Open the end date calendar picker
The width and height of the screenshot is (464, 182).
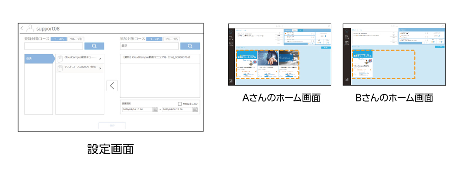(x=195, y=109)
